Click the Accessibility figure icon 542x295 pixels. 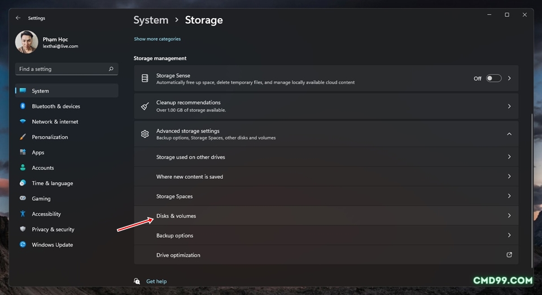click(23, 214)
